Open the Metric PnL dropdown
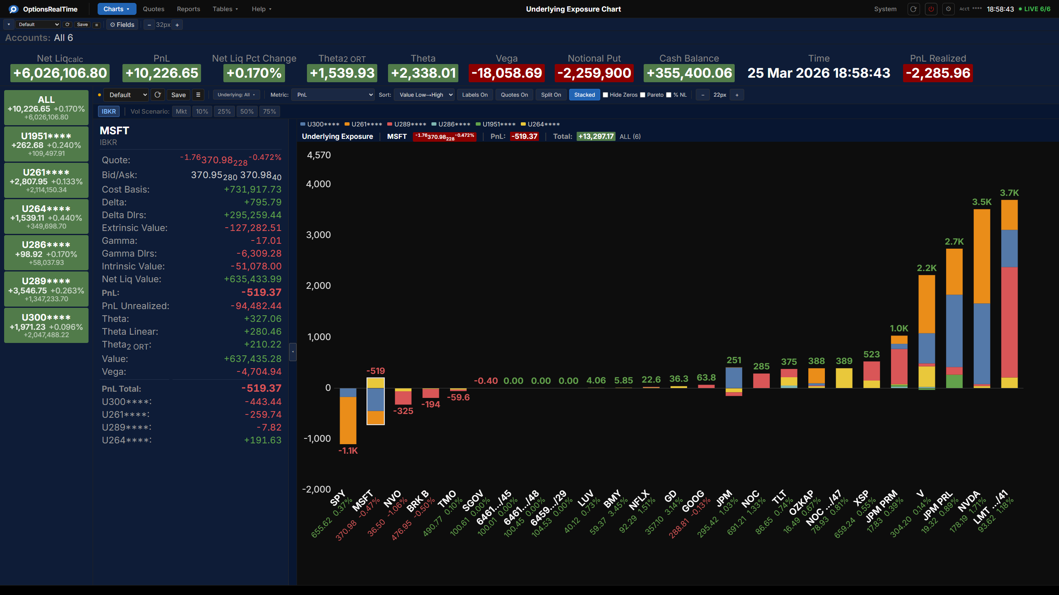This screenshot has height=595, width=1059. (x=333, y=95)
